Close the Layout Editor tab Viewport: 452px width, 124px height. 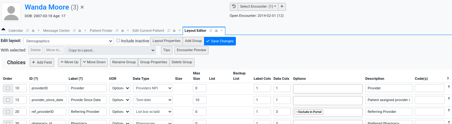click(x=222, y=31)
